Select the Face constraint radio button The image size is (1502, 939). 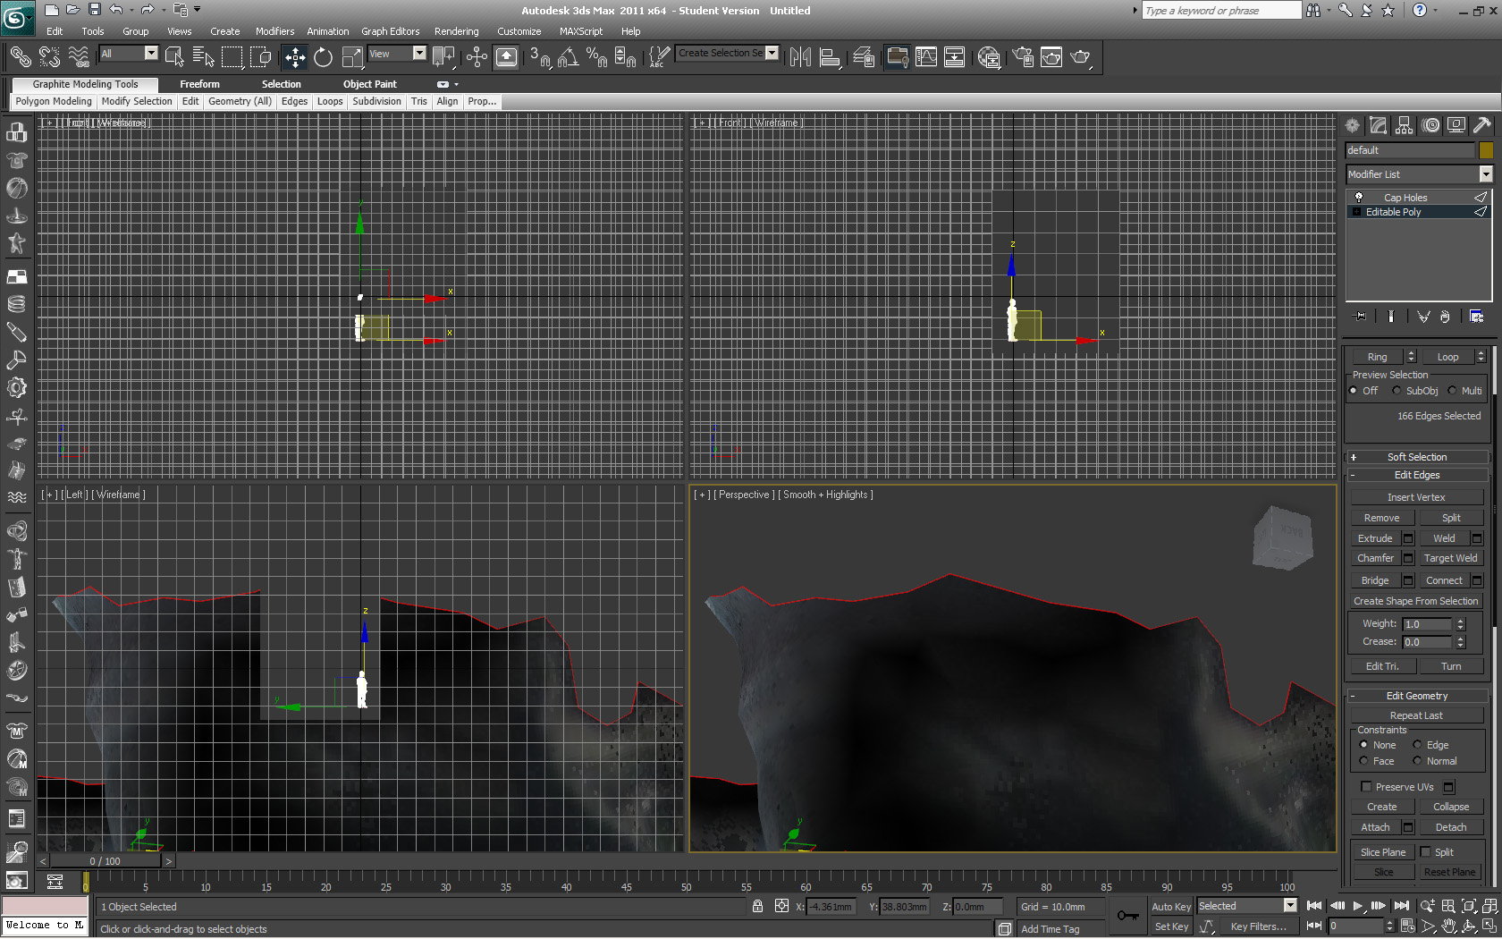pos(1363,761)
